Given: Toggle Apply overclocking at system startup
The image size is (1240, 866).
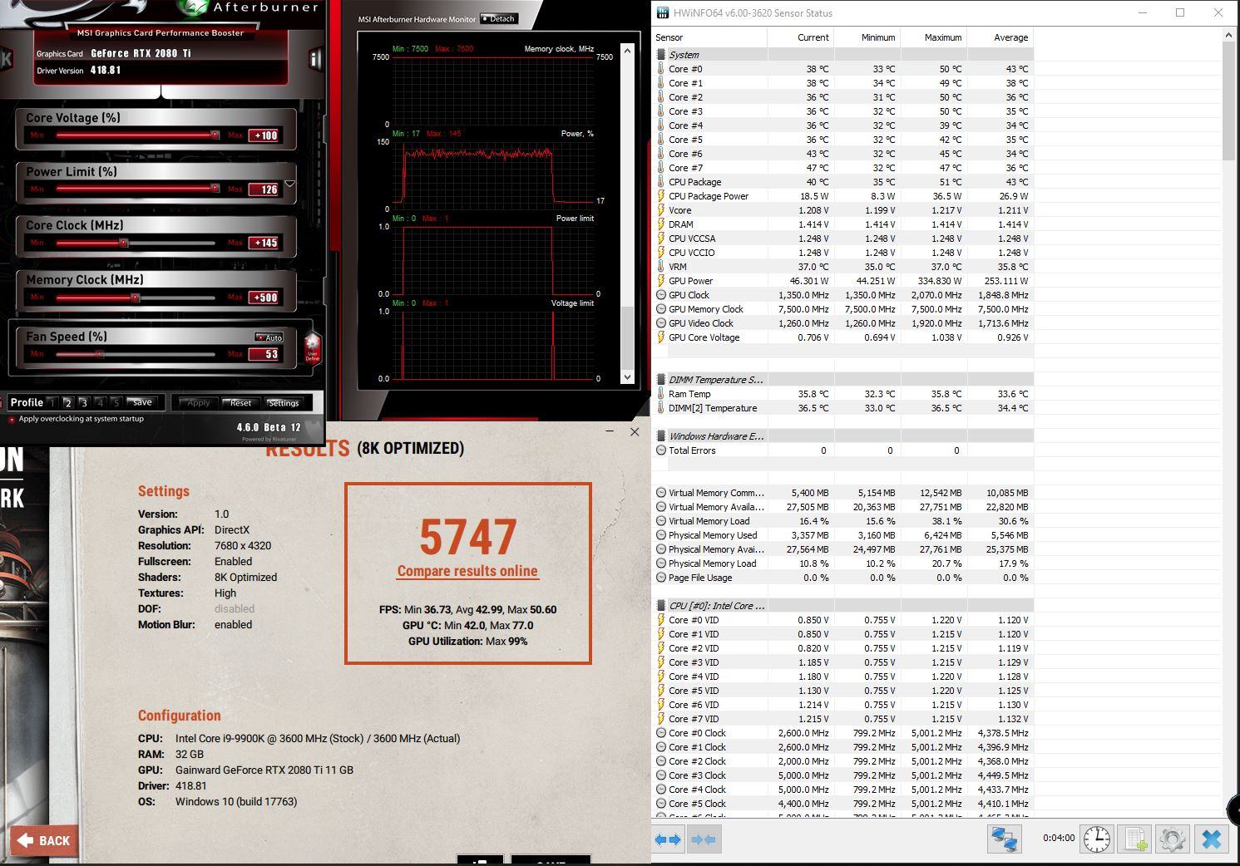Looking at the screenshot, I should click(12, 420).
